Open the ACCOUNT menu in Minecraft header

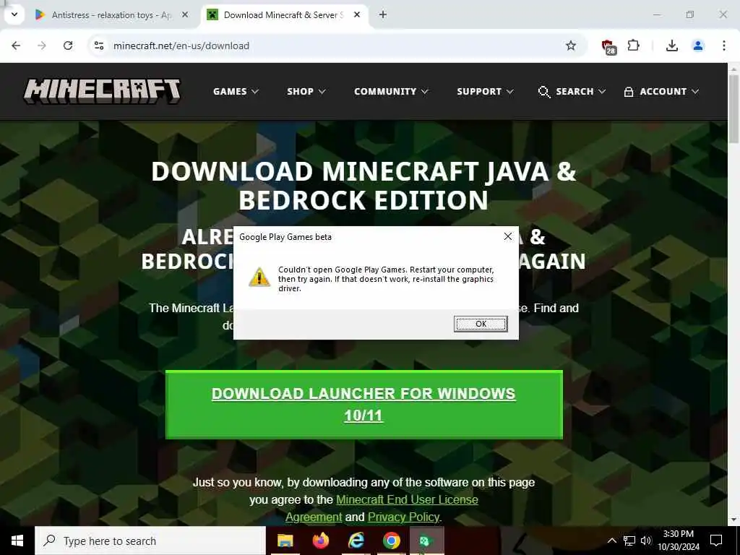661,92
